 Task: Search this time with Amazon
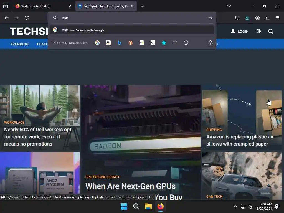point(108,43)
